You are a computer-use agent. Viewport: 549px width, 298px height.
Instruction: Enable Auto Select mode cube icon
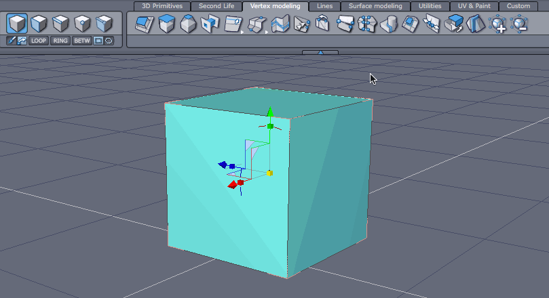(104, 24)
